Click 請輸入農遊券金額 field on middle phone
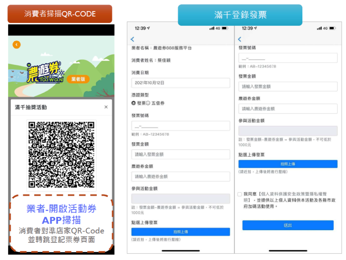The height and width of the screenshot is (260, 346). (181, 176)
